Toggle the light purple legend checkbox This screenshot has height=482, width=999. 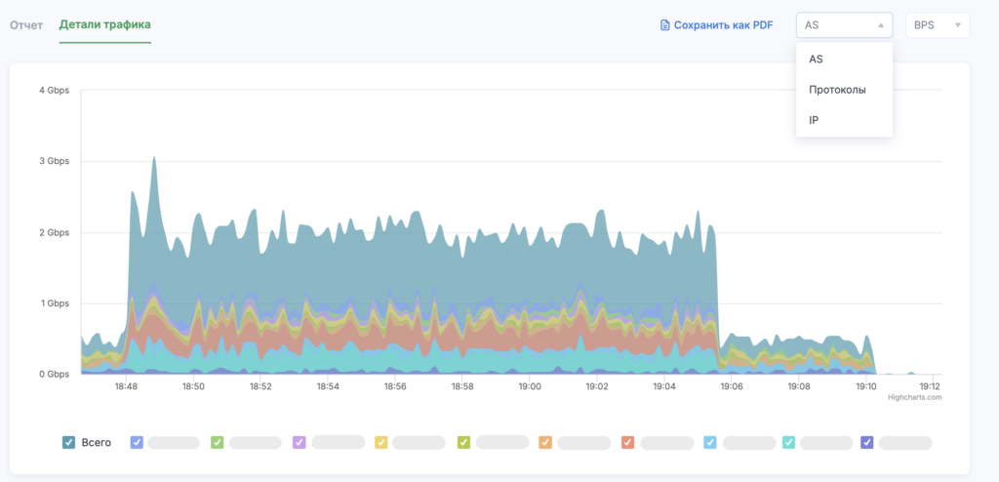(x=300, y=442)
